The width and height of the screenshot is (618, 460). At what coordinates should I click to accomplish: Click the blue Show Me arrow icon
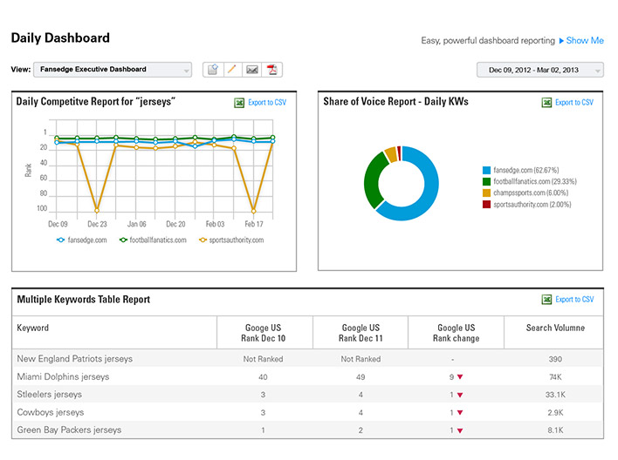tap(561, 41)
